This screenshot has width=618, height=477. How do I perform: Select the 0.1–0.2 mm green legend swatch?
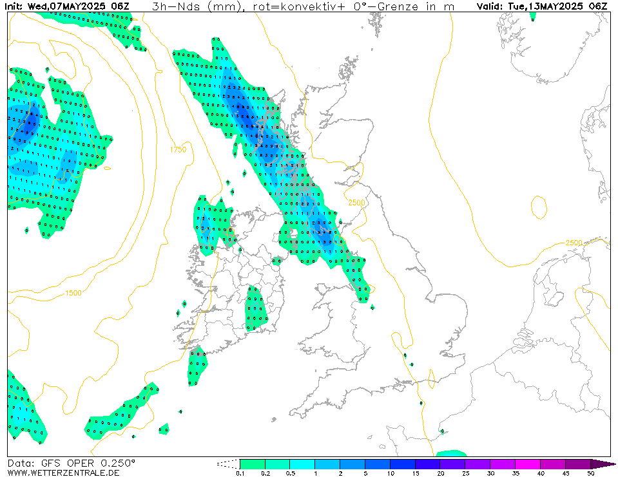tap(252, 464)
